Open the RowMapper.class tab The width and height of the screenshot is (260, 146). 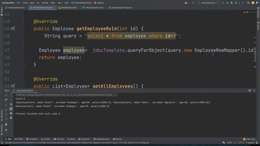(x=69, y=8)
